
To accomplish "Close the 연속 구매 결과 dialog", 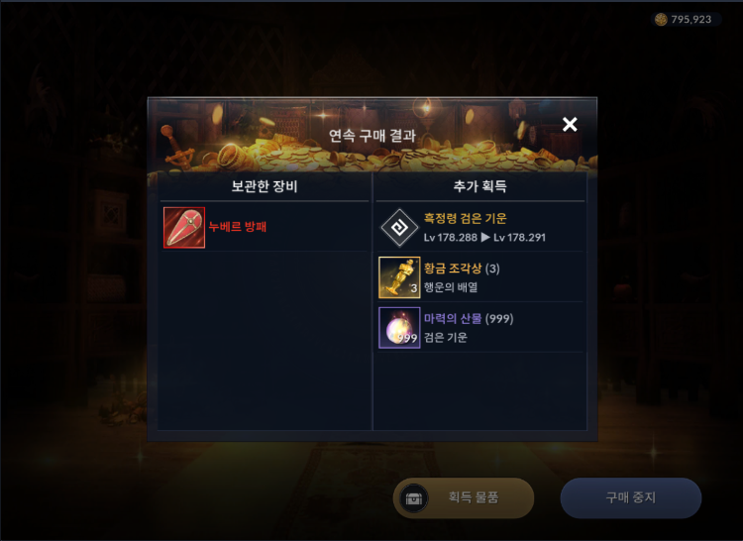I will tap(570, 125).
